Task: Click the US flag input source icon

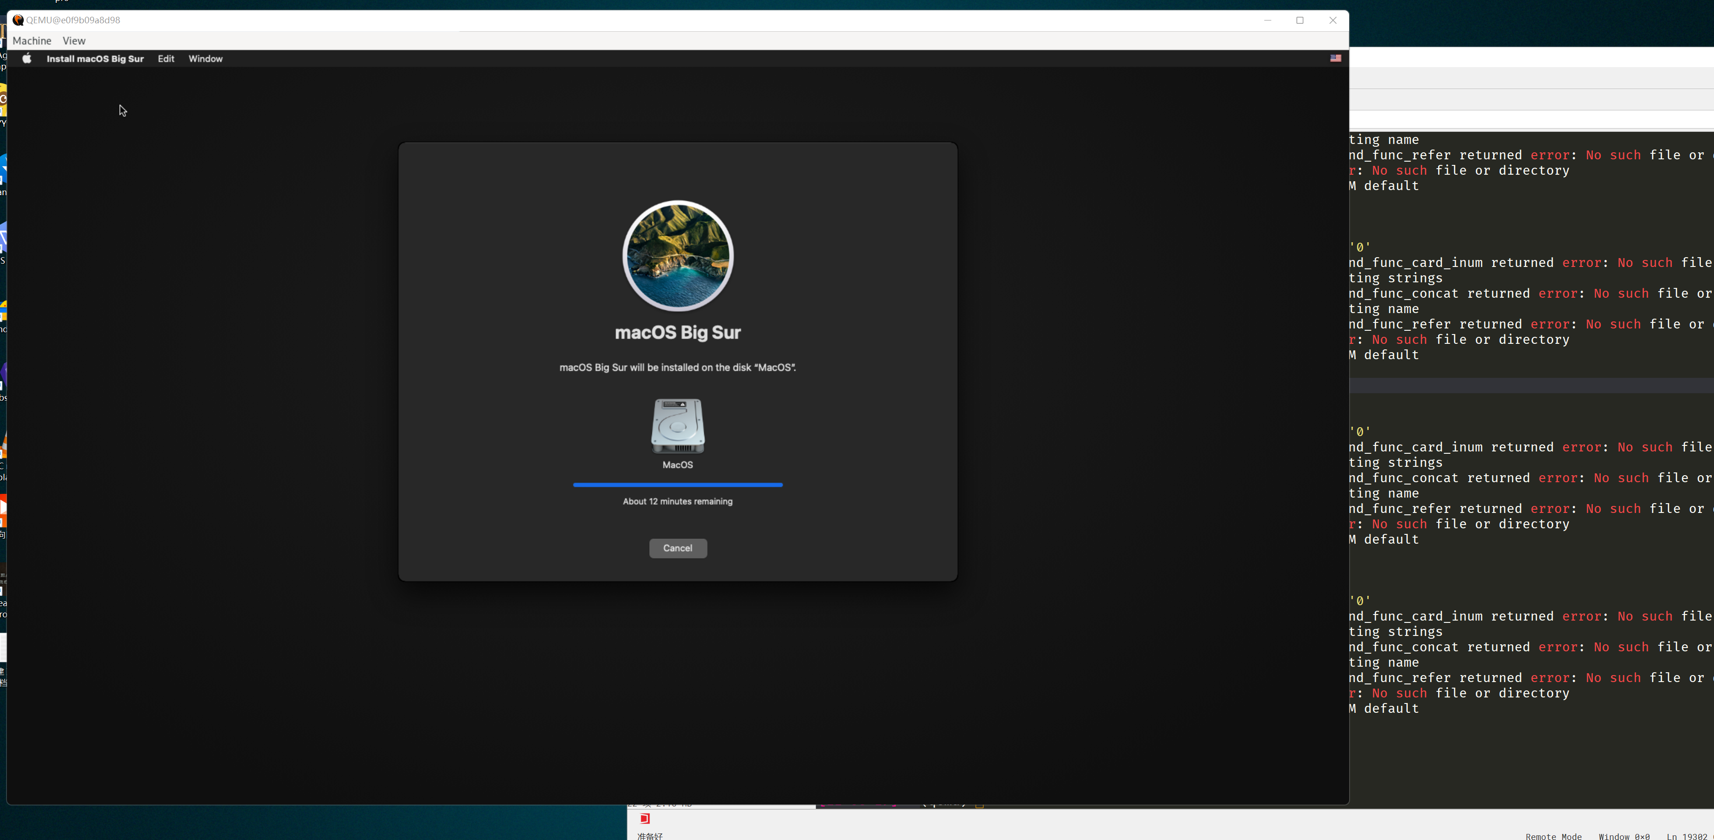Action: tap(1335, 59)
